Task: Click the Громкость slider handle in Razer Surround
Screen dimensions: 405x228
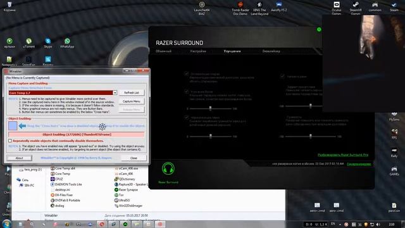Action: [311, 136]
